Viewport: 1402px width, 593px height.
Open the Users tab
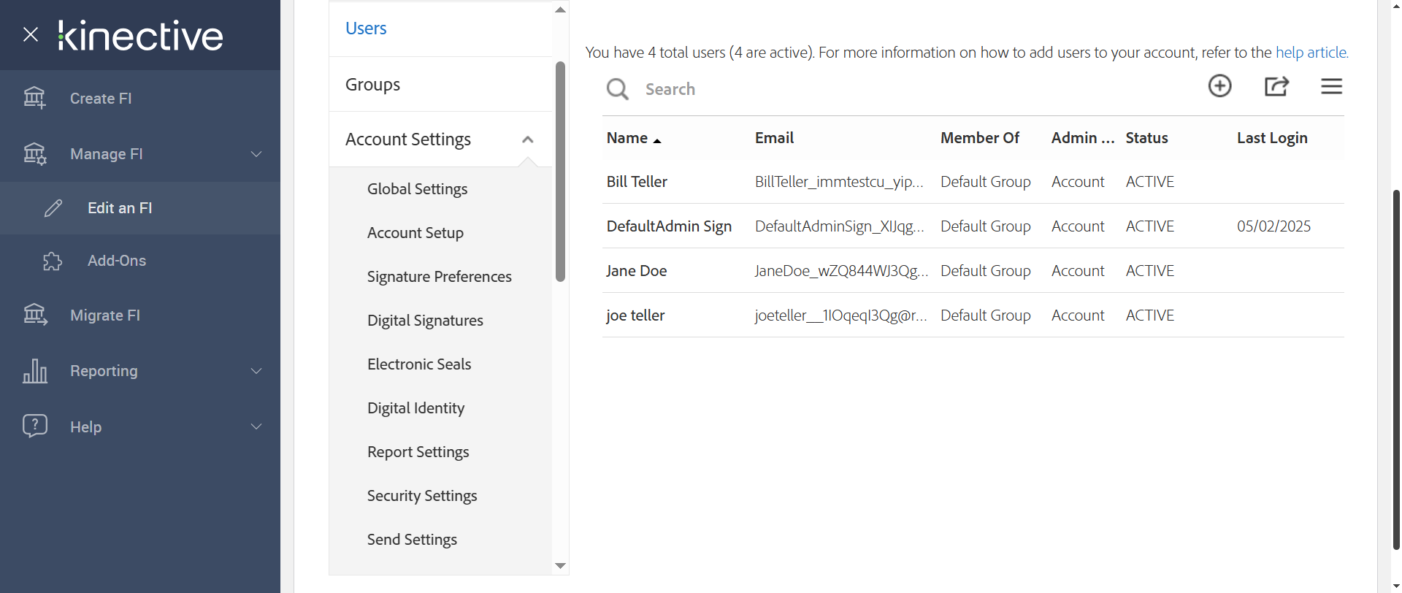366,28
